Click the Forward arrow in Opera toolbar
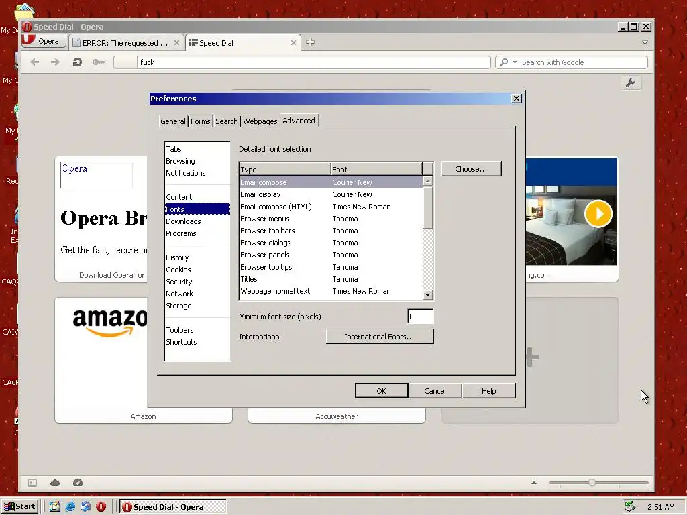 [55, 62]
